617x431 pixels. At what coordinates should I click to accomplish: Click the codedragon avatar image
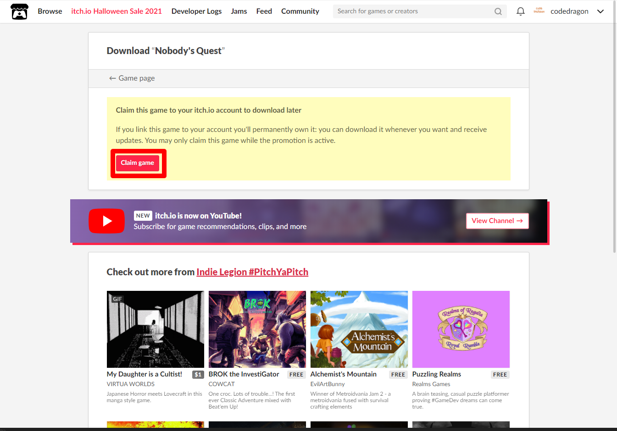pyautogui.click(x=539, y=11)
